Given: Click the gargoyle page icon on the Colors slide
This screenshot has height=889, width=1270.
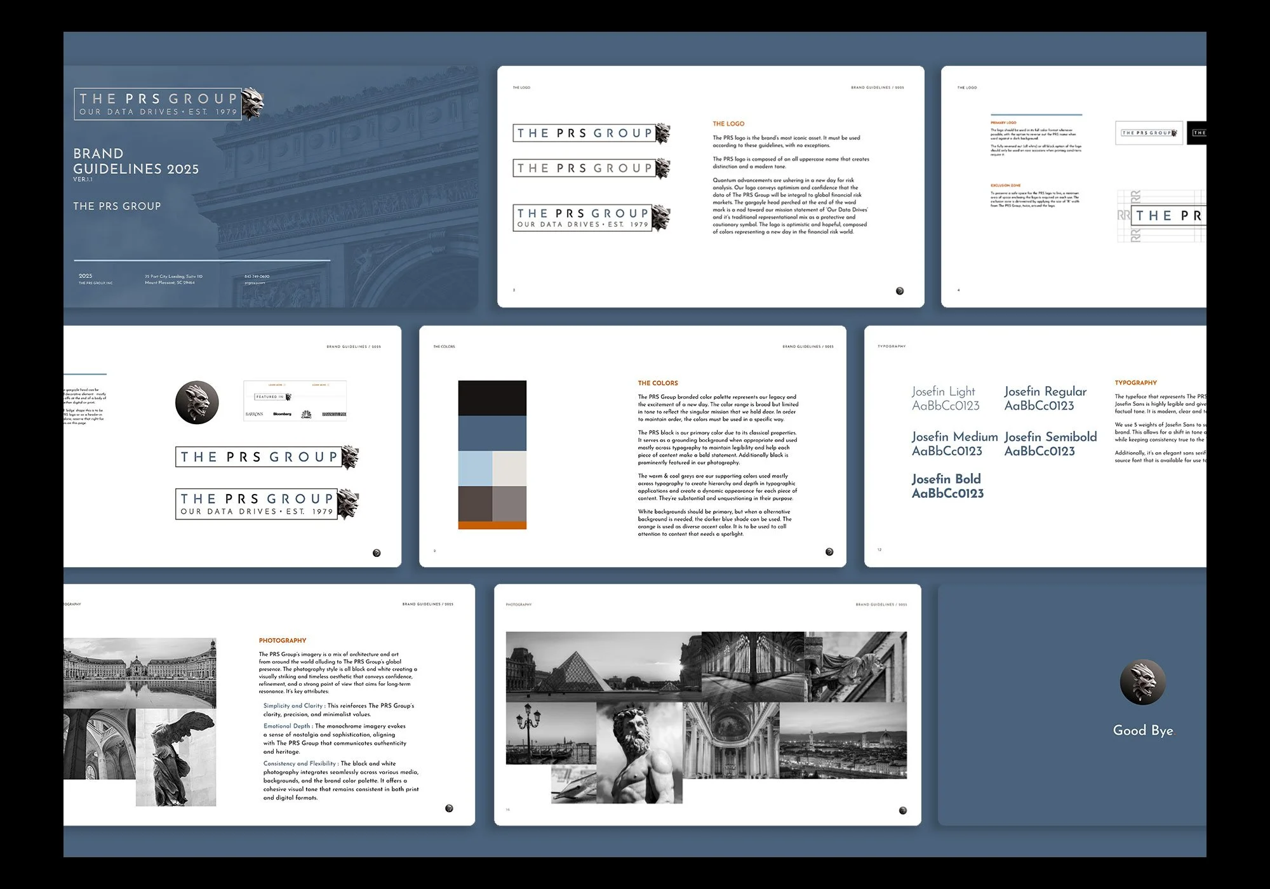Looking at the screenshot, I should (x=829, y=552).
